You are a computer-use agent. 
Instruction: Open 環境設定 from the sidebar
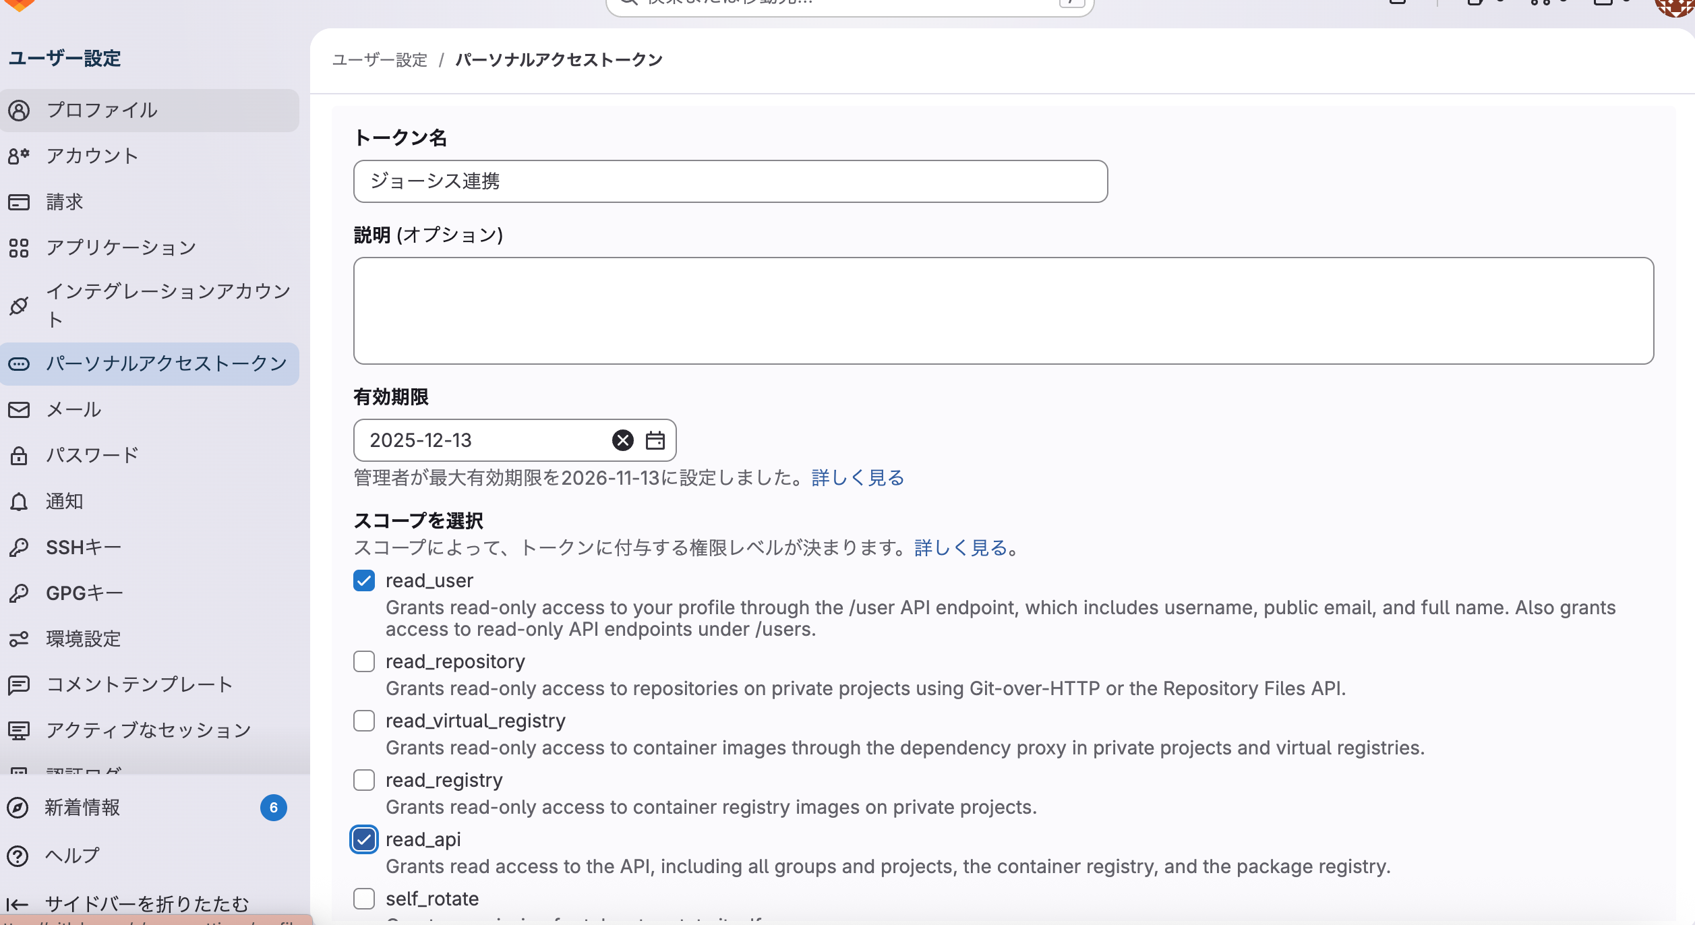83,638
